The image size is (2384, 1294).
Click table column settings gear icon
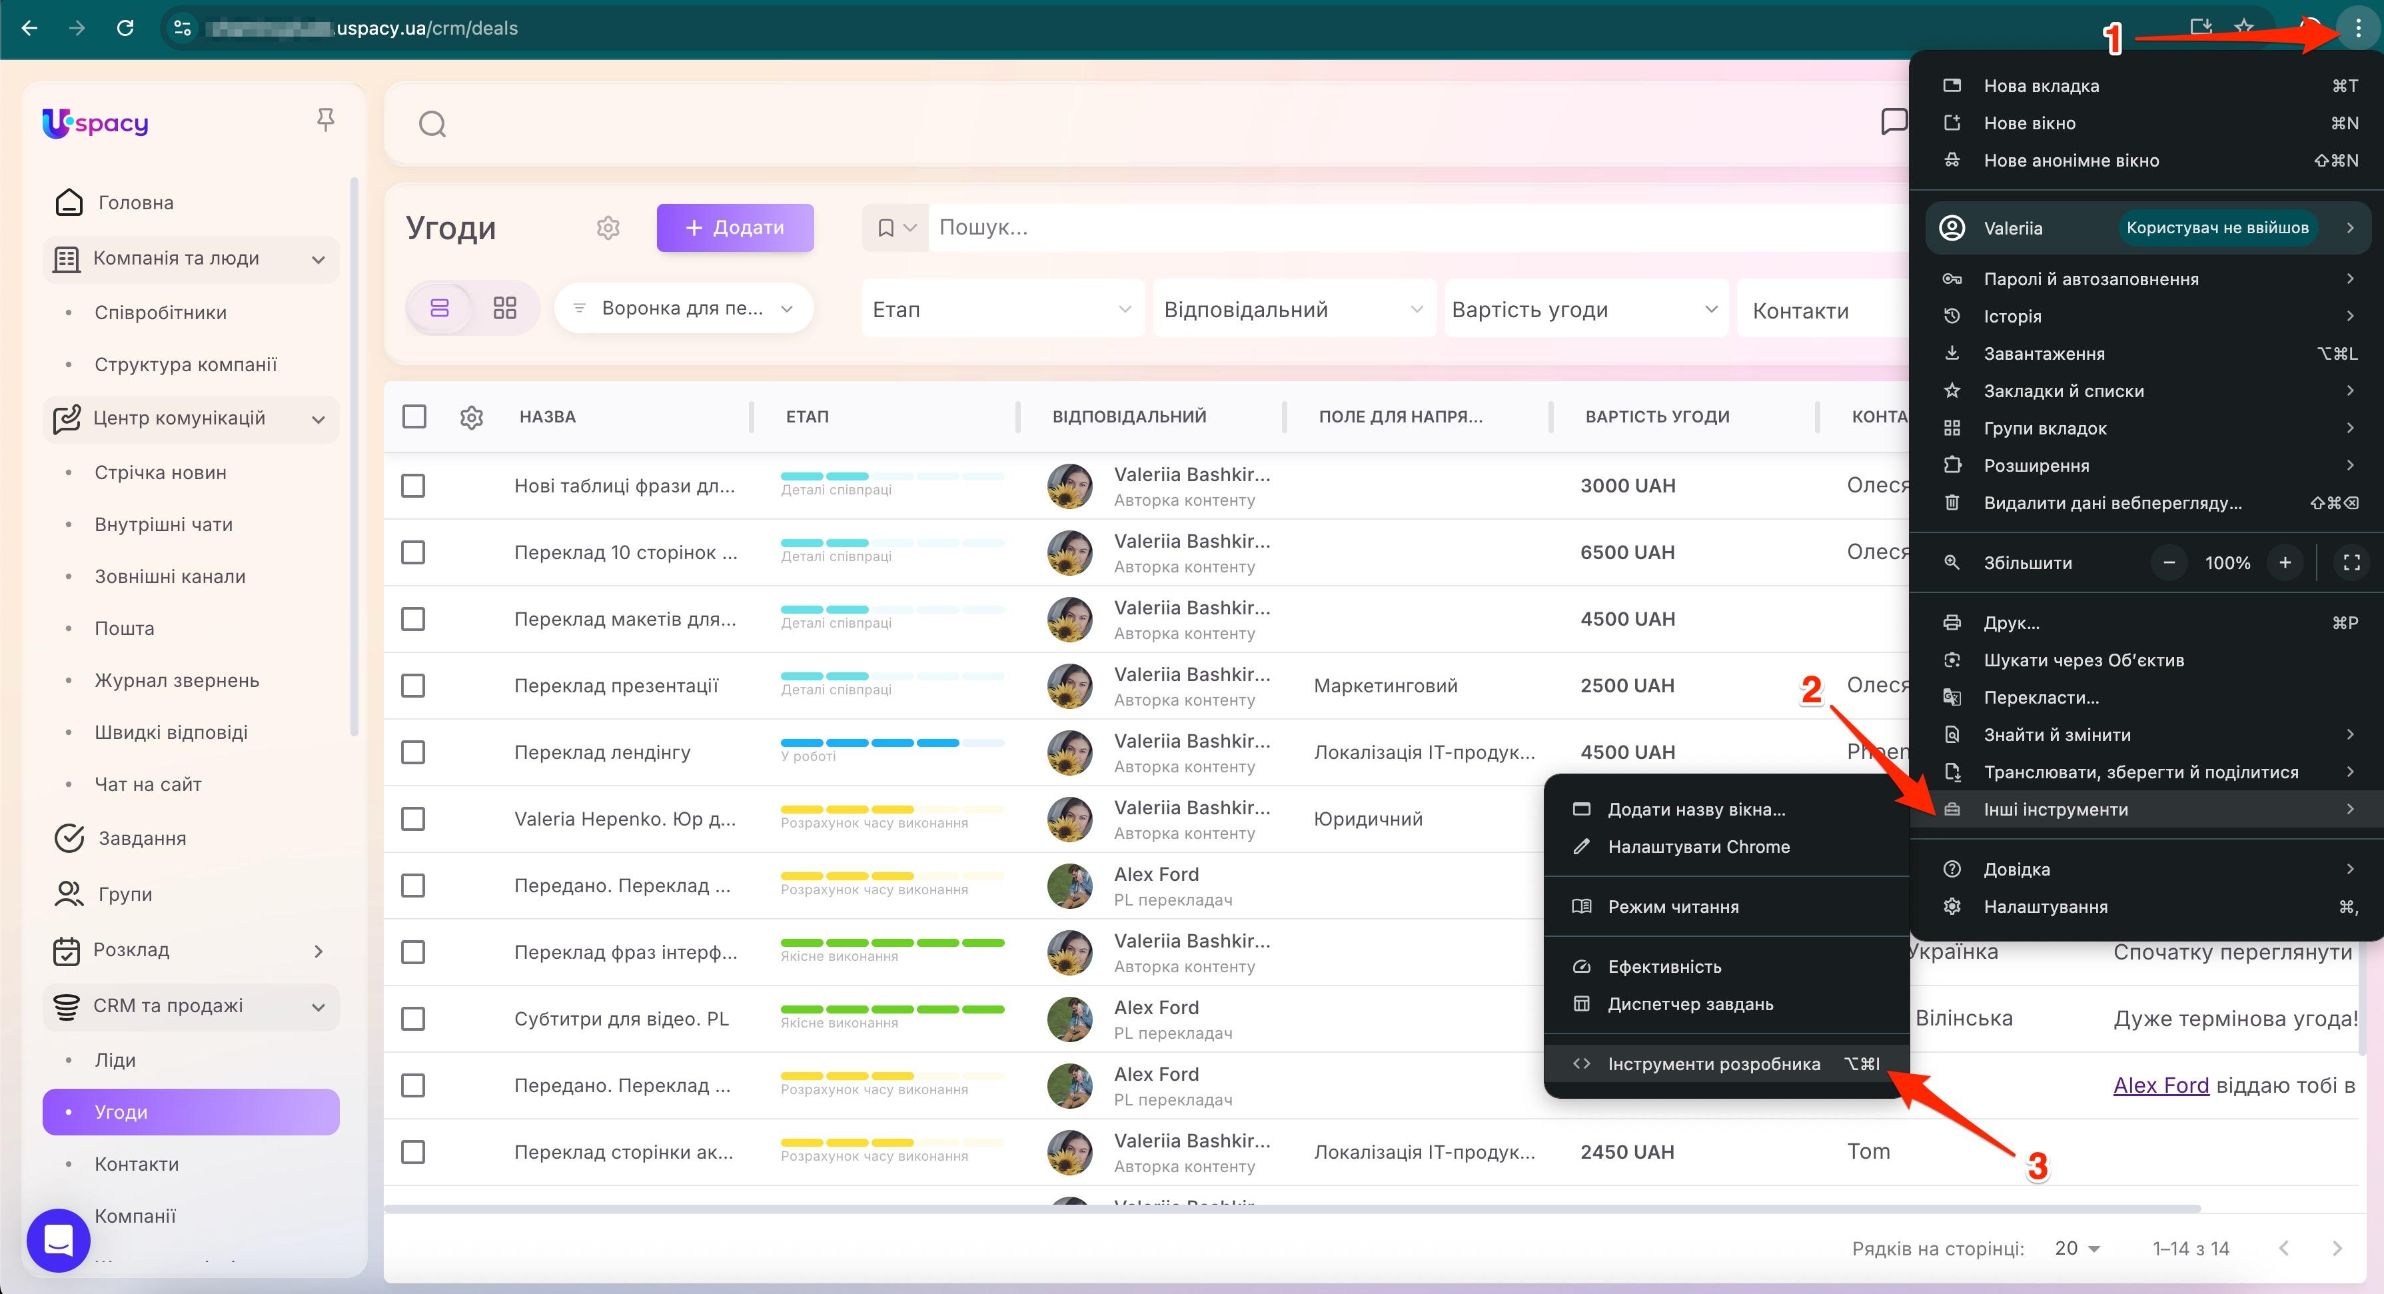(471, 417)
